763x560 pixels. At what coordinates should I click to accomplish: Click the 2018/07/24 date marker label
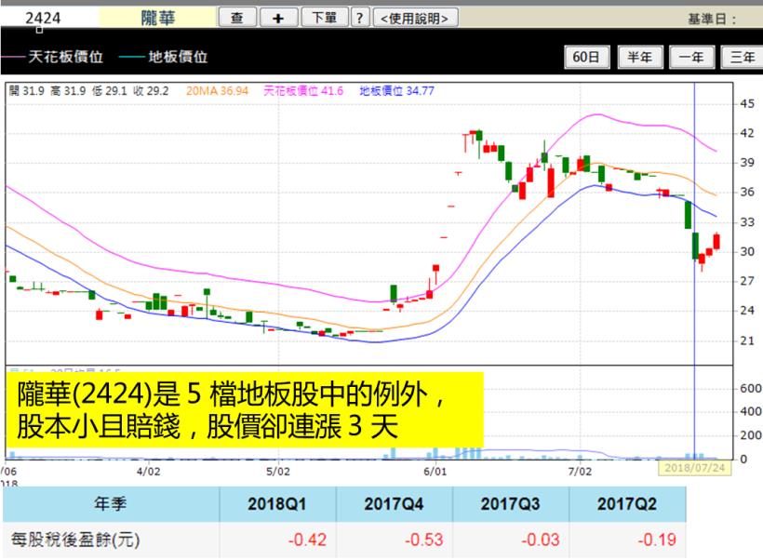click(694, 468)
